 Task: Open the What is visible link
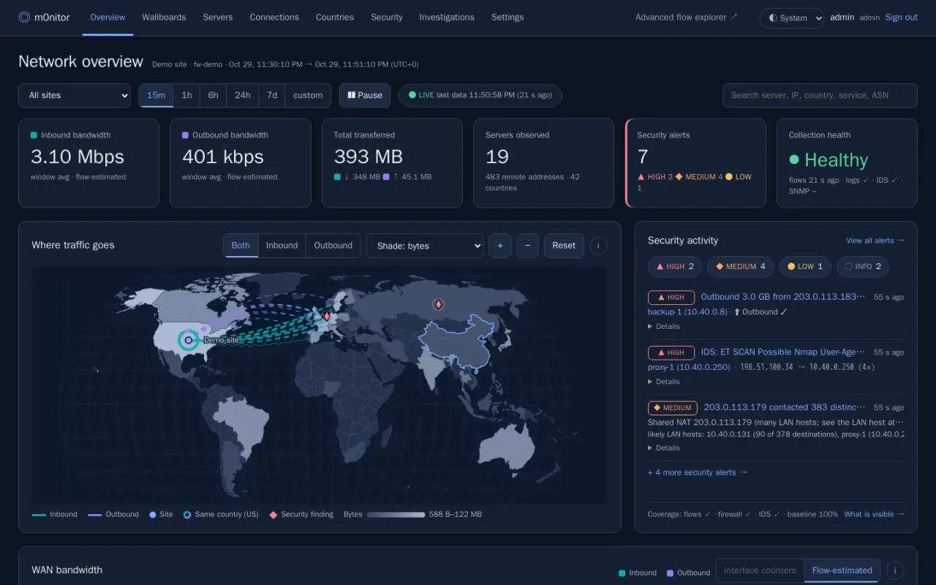[875, 515]
